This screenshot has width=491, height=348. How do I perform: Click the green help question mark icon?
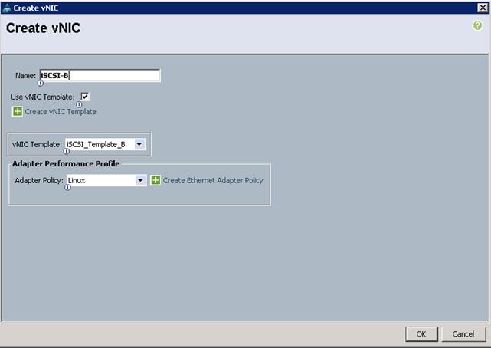coord(477,25)
